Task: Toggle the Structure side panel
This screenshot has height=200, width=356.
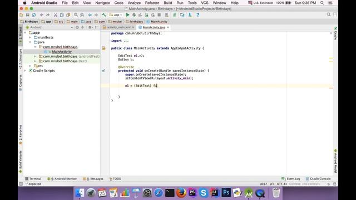Action: [x=21, y=59]
